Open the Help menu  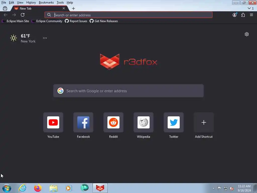click(70, 3)
